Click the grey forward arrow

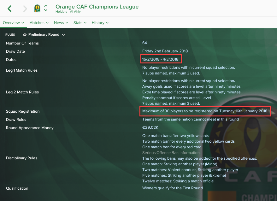tap(25, 9)
